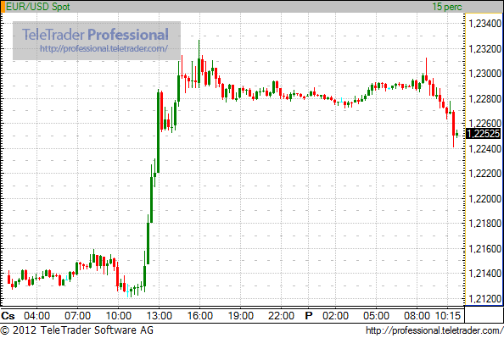Screen dimensions: 504x338
Task: Click the 1,21200 price axis label
Action: tap(485, 299)
